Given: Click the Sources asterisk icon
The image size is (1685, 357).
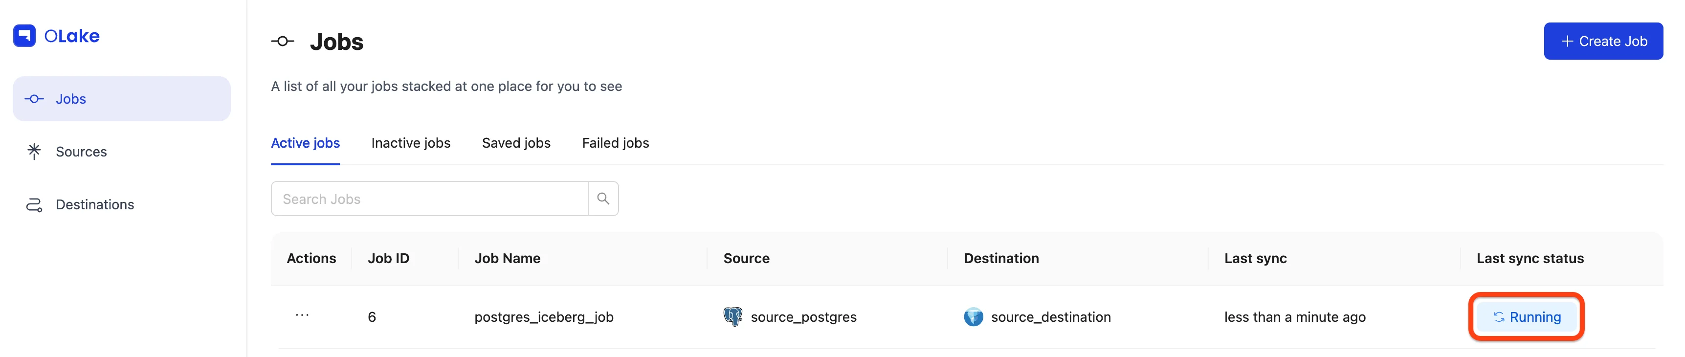Looking at the screenshot, I should (34, 152).
